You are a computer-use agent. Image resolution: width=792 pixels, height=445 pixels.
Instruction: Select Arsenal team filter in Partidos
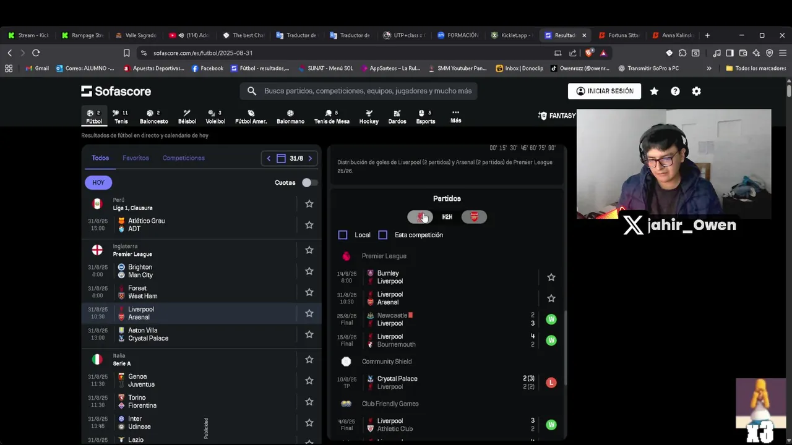click(474, 217)
